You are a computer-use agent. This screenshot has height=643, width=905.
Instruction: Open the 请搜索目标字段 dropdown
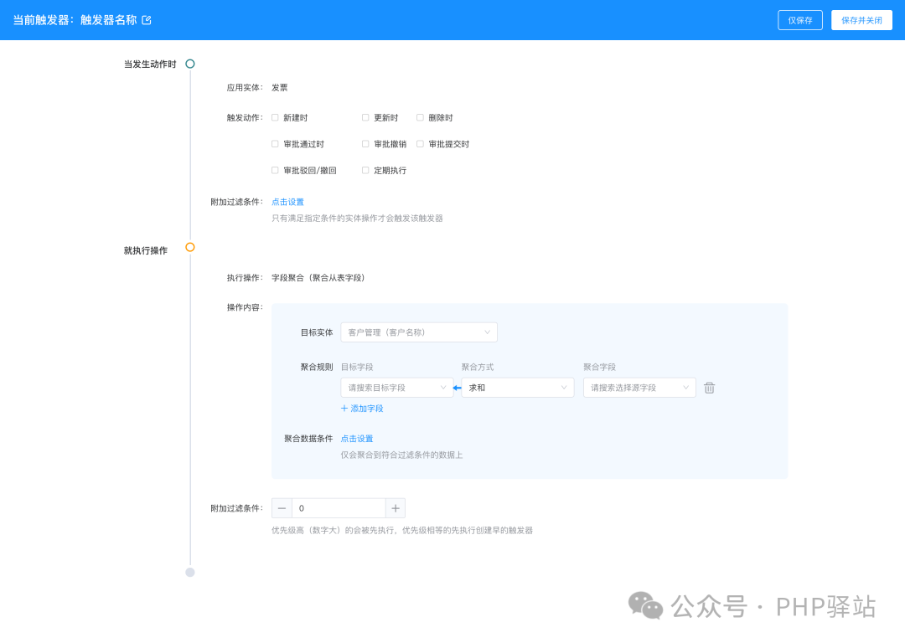[x=397, y=388]
